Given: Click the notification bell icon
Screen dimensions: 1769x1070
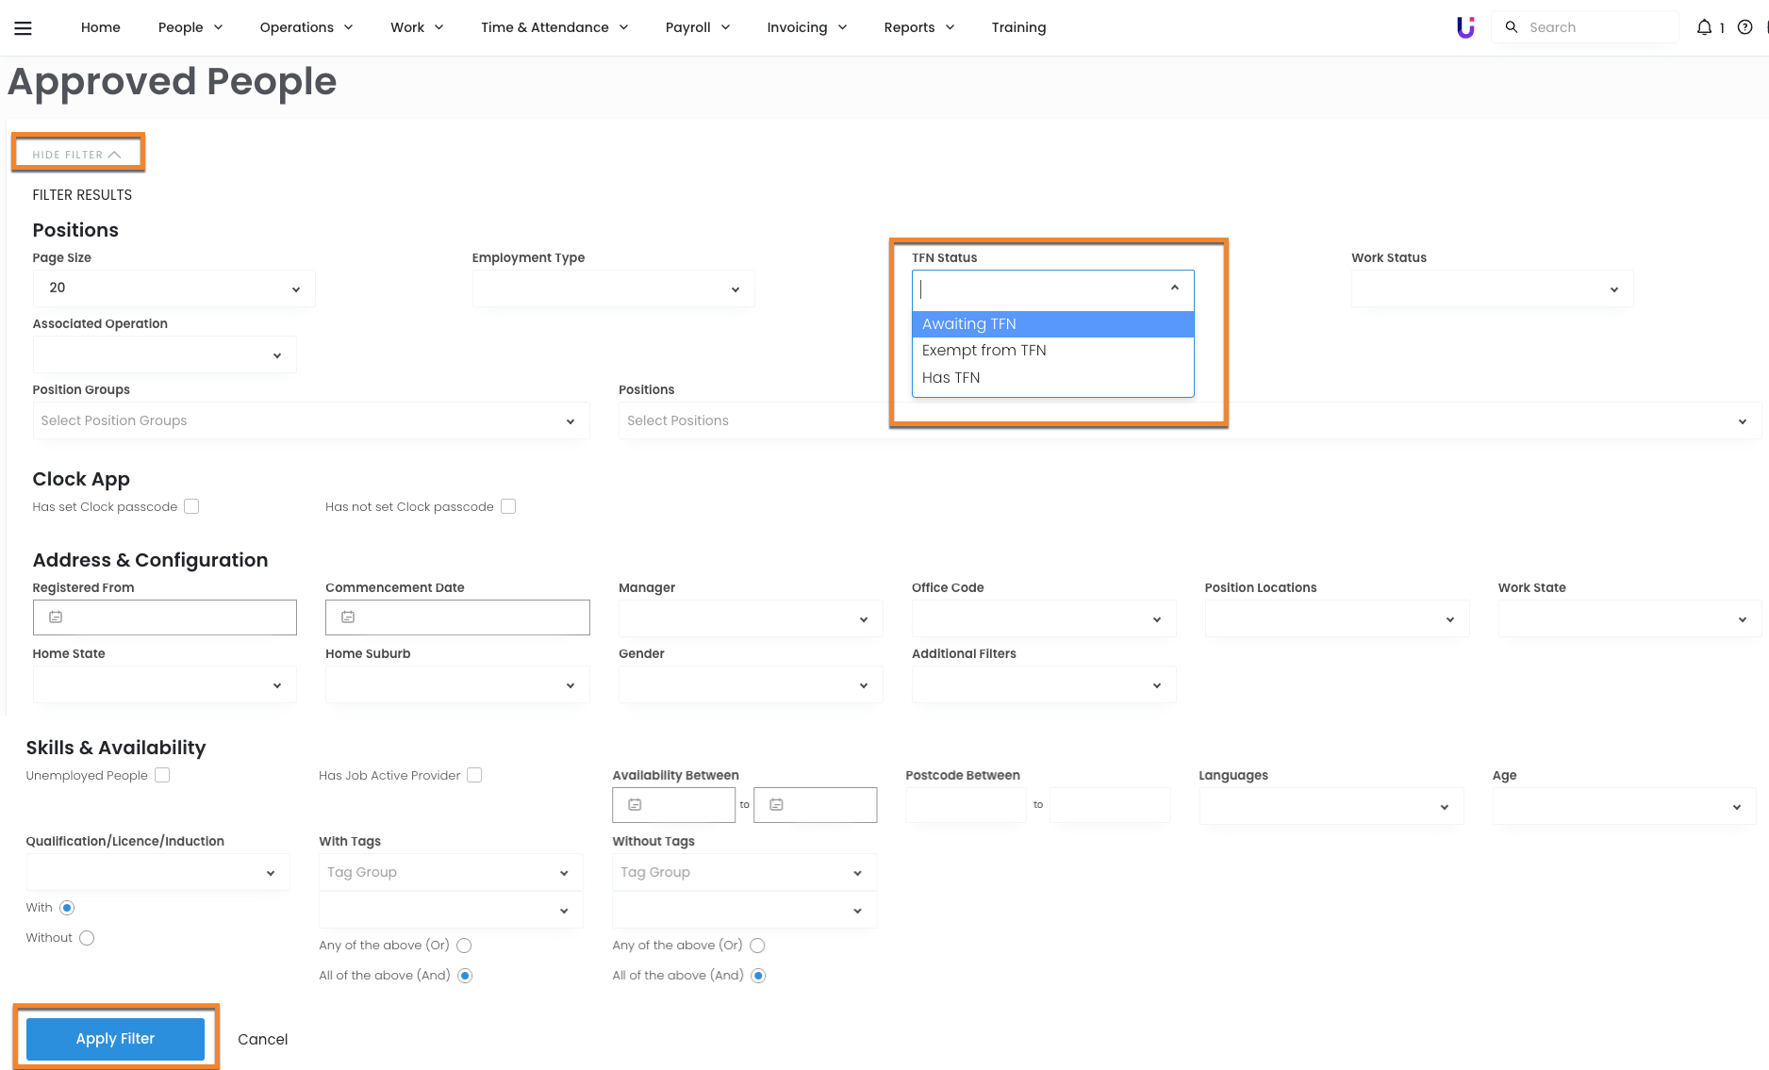Looking at the screenshot, I should (1704, 27).
